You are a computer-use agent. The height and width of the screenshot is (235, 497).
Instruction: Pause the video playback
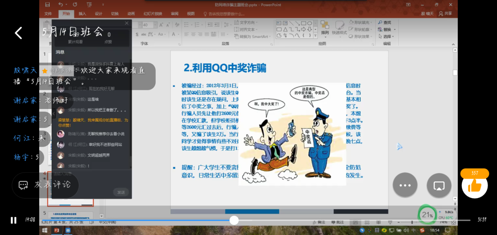(x=14, y=220)
